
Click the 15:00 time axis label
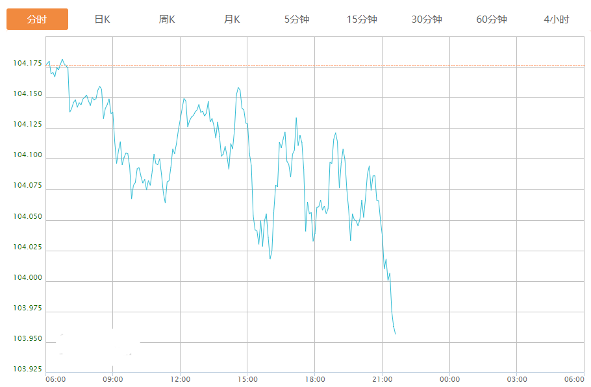pyautogui.click(x=247, y=379)
